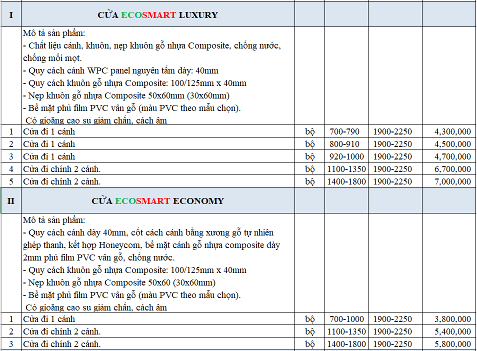Select the Luxury product description cell
The width and height of the screenshot is (477, 351).
158,75
